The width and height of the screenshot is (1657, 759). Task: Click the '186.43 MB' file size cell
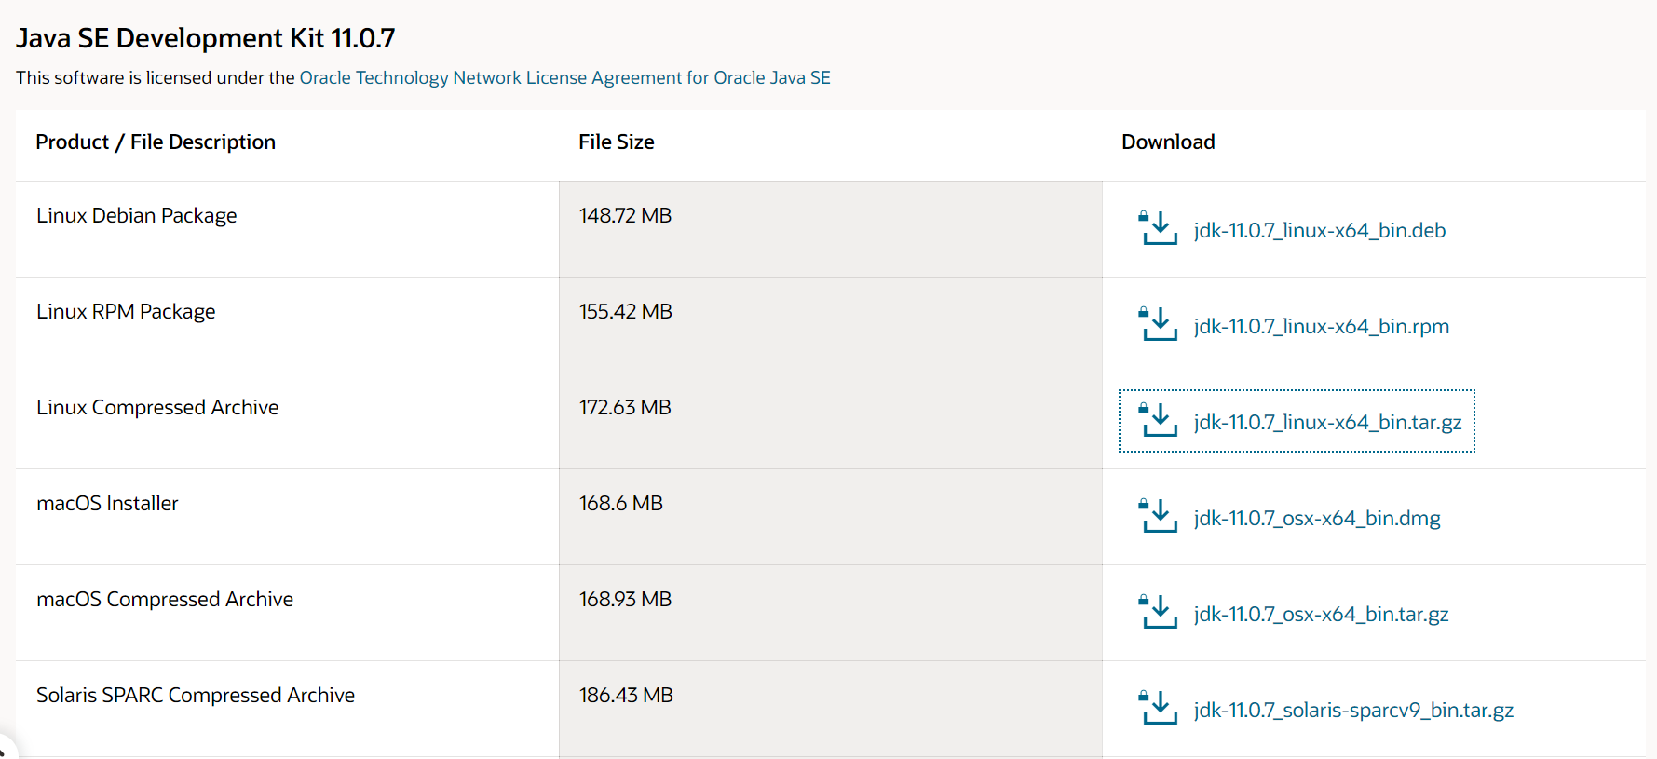pos(830,709)
